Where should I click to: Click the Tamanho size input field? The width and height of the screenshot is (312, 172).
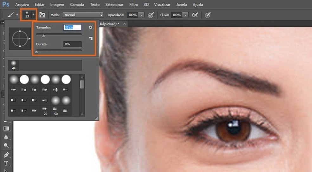(x=73, y=28)
